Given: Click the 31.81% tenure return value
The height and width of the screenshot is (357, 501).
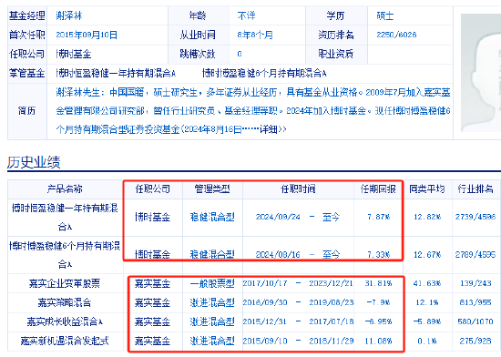Looking at the screenshot, I should tap(378, 283).
